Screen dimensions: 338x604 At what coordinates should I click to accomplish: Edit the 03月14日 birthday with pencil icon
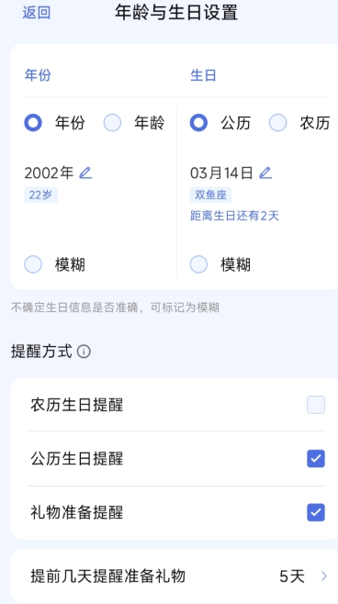265,173
